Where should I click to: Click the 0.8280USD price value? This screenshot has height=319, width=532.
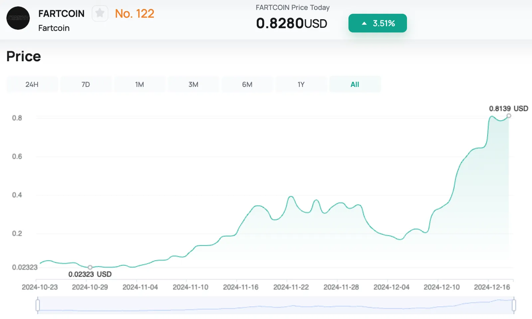click(x=292, y=24)
